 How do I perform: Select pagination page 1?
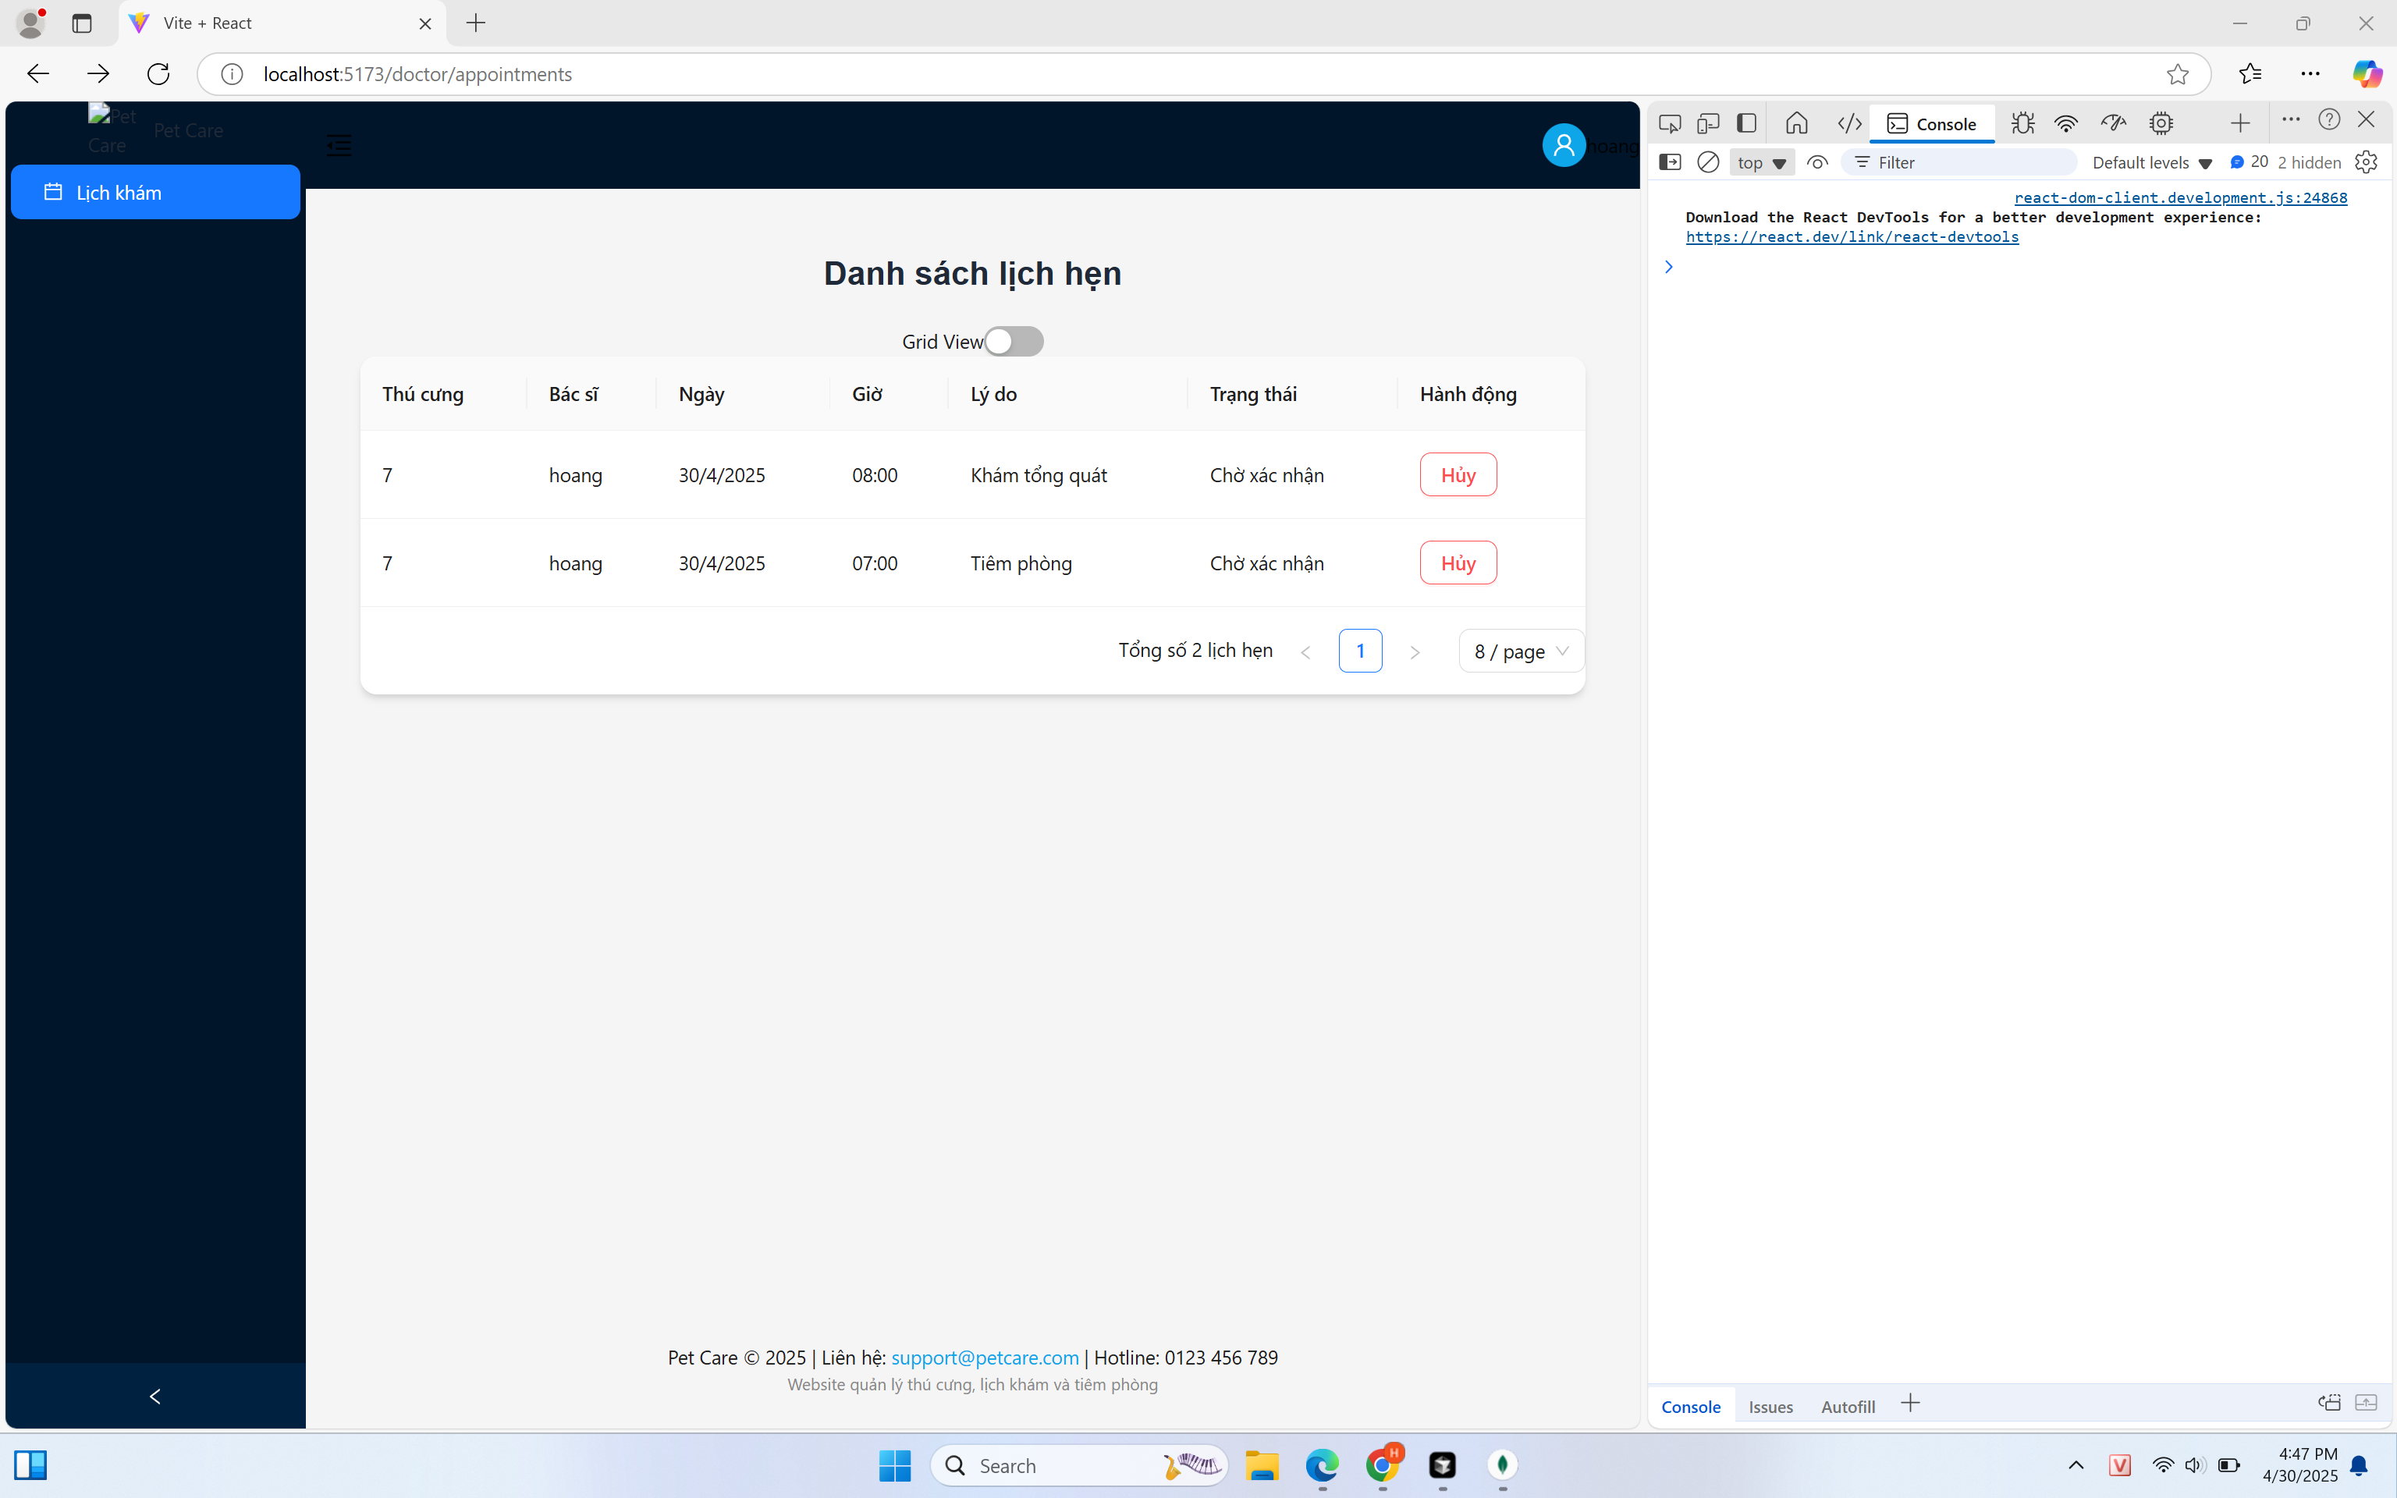[x=1360, y=651]
